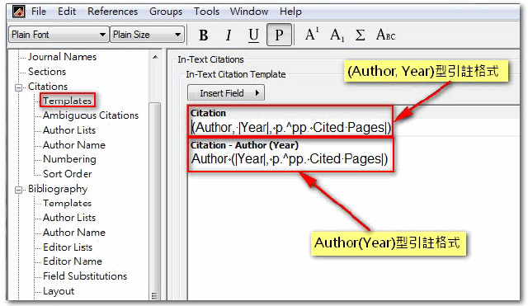Screen dimensions: 528x306
Task: Apply Subscript formatting
Action: [x=337, y=35]
